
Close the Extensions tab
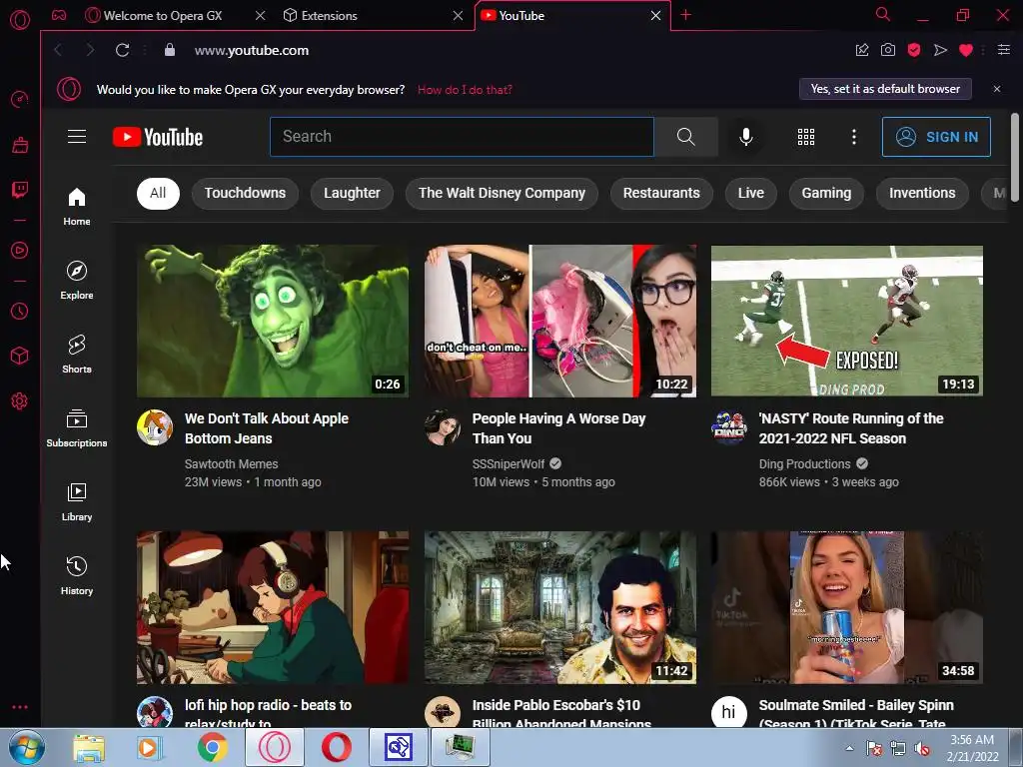(x=458, y=16)
